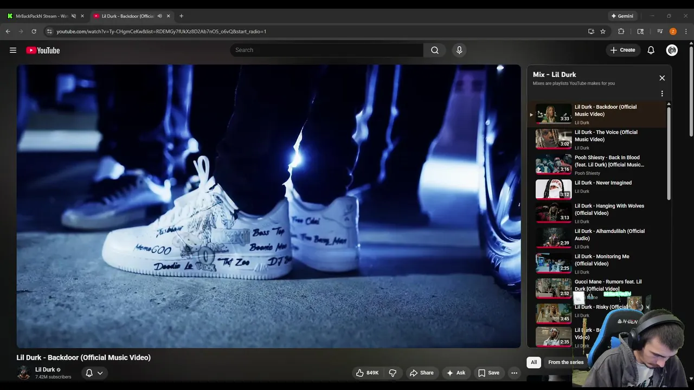Launch the Gemini assistant button
The width and height of the screenshot is (694, 390).
[x=622, y=16]
